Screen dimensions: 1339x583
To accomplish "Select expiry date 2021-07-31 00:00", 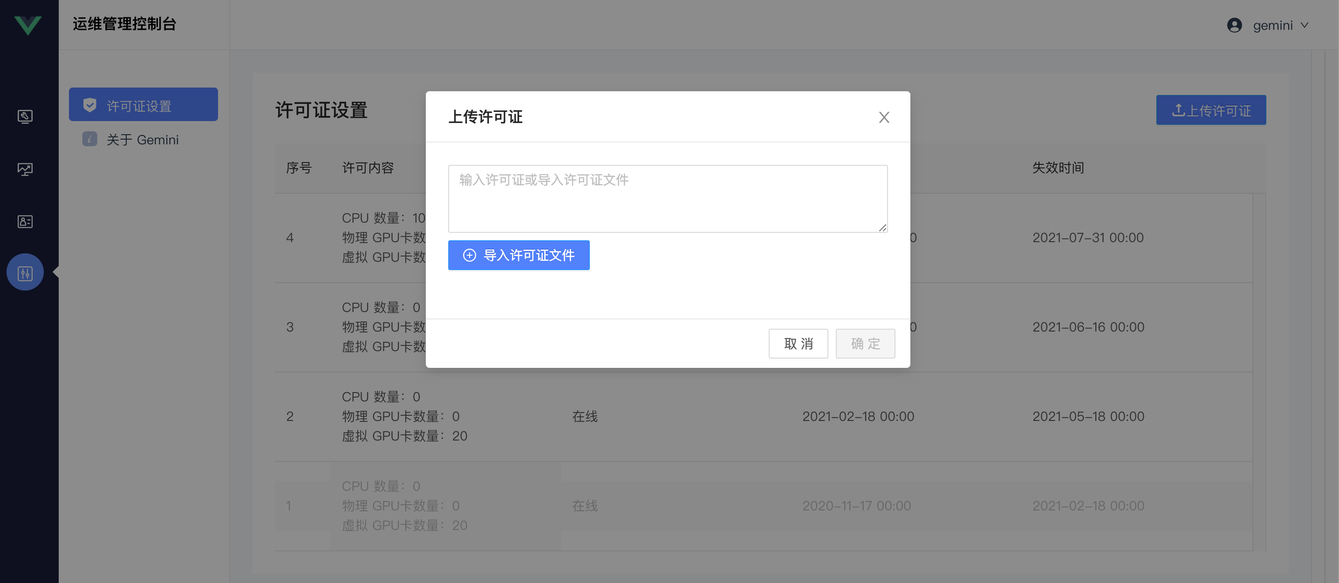I will pos(1088,237).
